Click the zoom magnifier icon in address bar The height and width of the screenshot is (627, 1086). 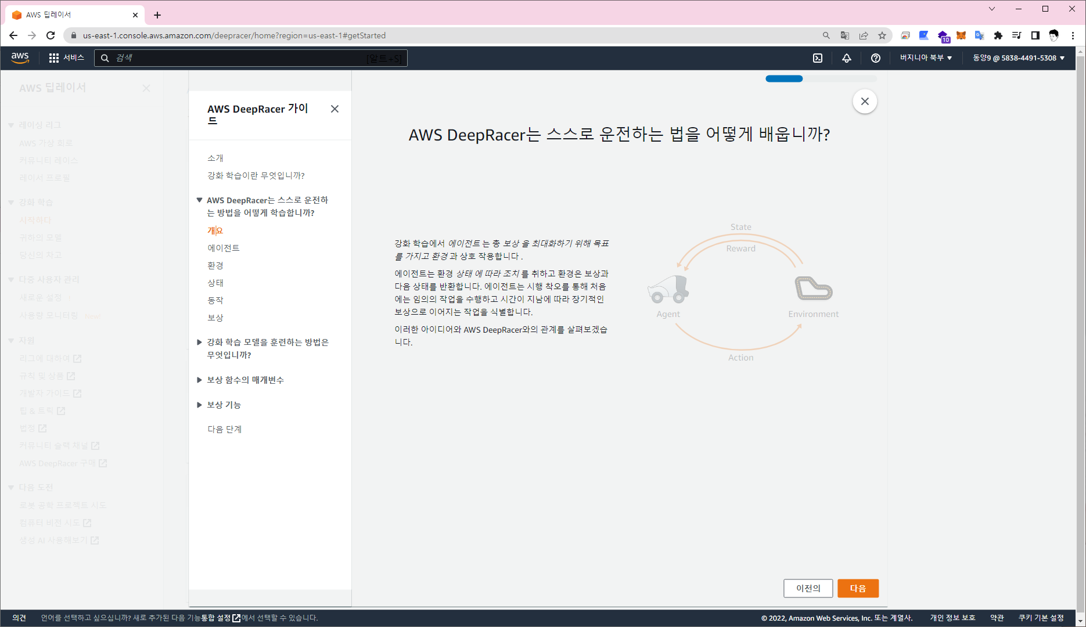point(826,35)
